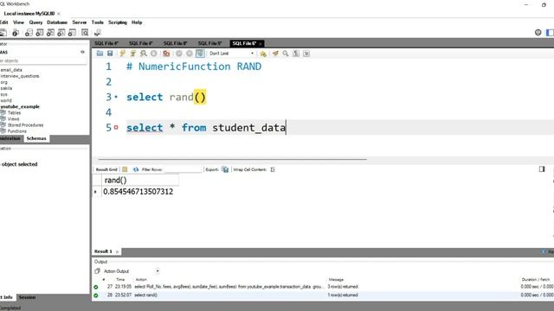Run explain plan on current statement
The image size is (554, 311).
pos(144,54)
